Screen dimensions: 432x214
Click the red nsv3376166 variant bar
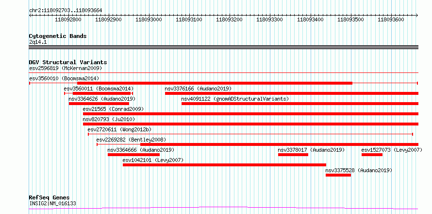[292, 93]
